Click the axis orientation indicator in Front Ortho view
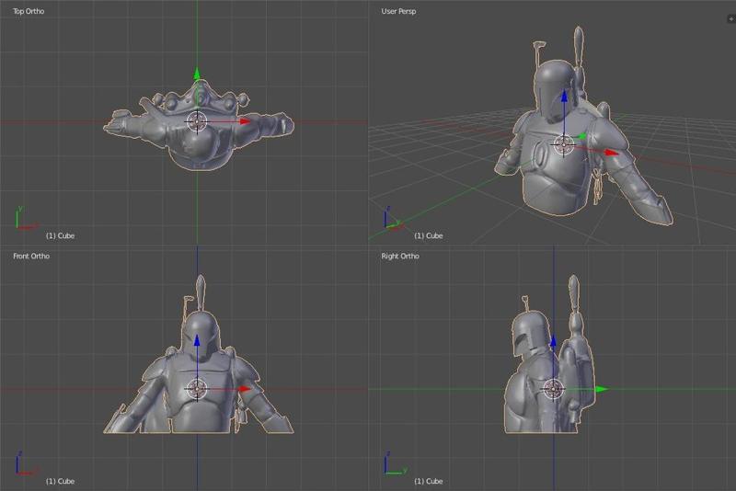This screenshot has width=736, height=491. [x=26, y=463]
